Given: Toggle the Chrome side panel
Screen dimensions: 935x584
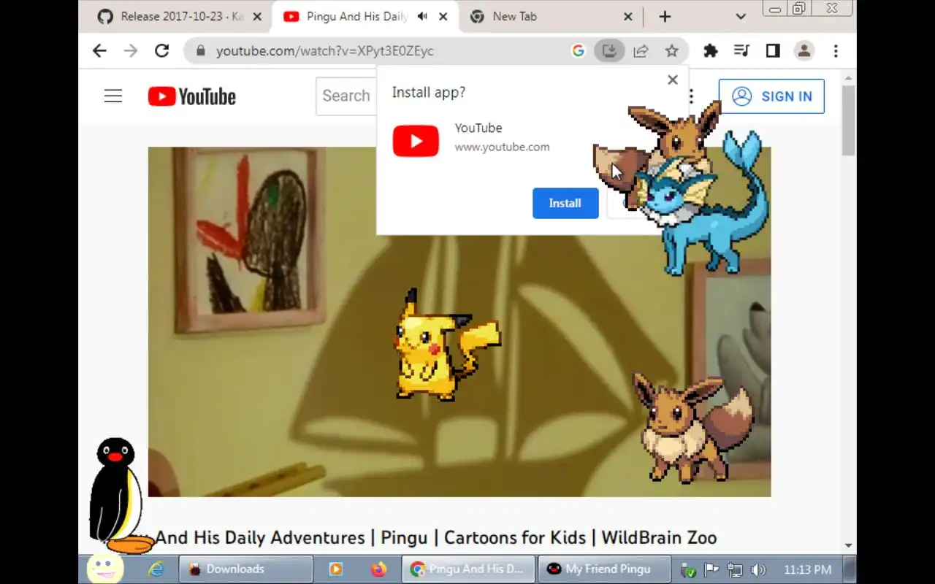Looking at the screenshot, I should click(773, 51).
